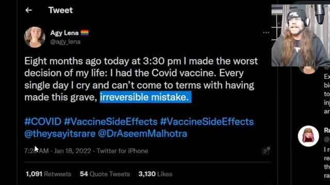Viewport: 330px width, 185px height.
Task: Visit the @DrAseemMalhotra mention
Action: pos(142,134)
